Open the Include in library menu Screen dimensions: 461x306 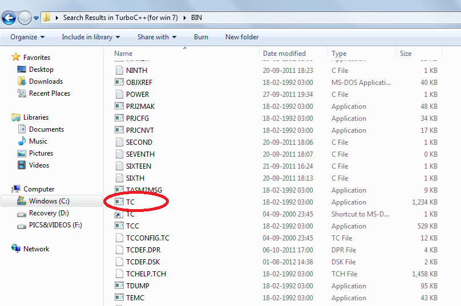click(x=91, y=37)
